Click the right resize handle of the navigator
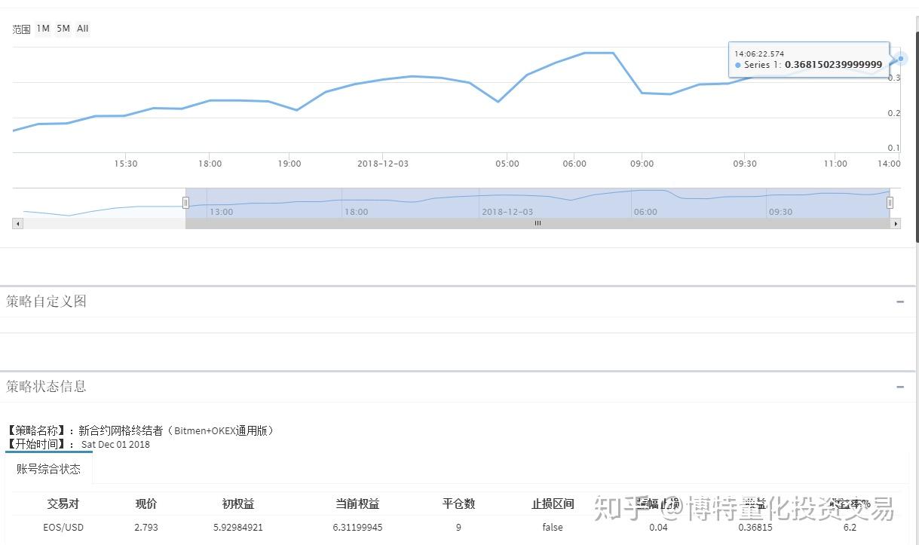 [890, 202]
